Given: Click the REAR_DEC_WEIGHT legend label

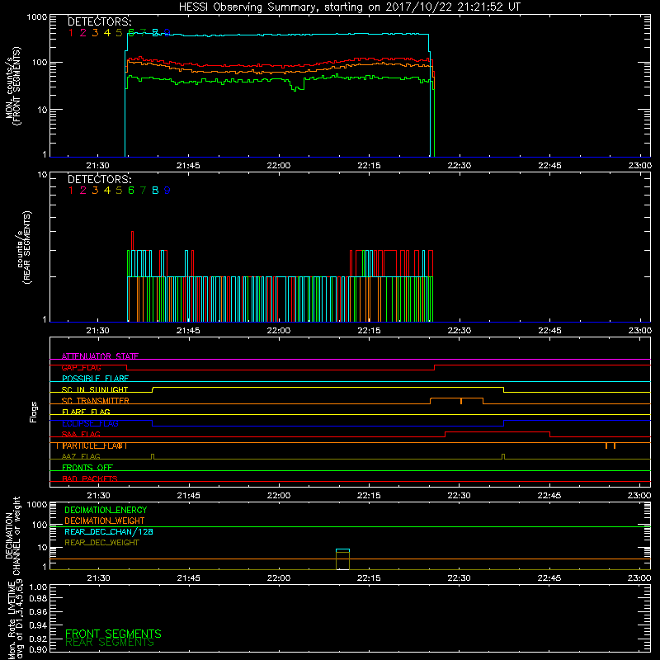Looking at the screenshot, I should 101,543.
